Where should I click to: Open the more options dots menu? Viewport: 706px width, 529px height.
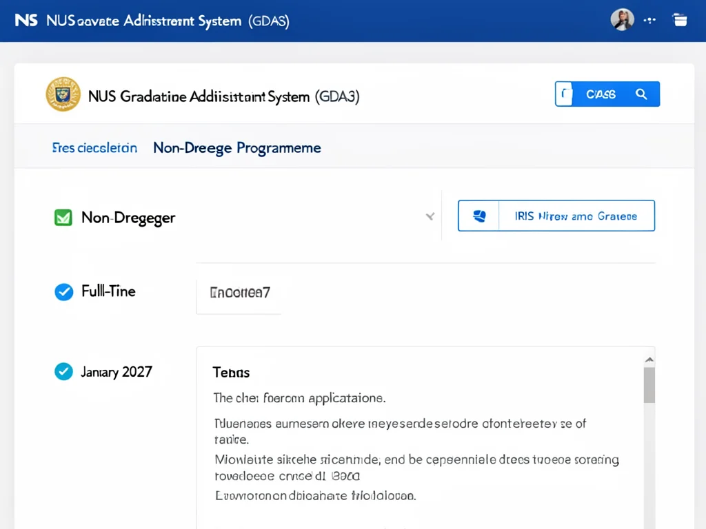649,20
